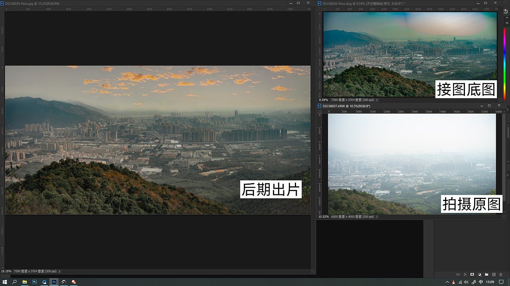510x286 pixels.
Task: Pick a hue on the color spectrum slider
Action: [505, 64]
